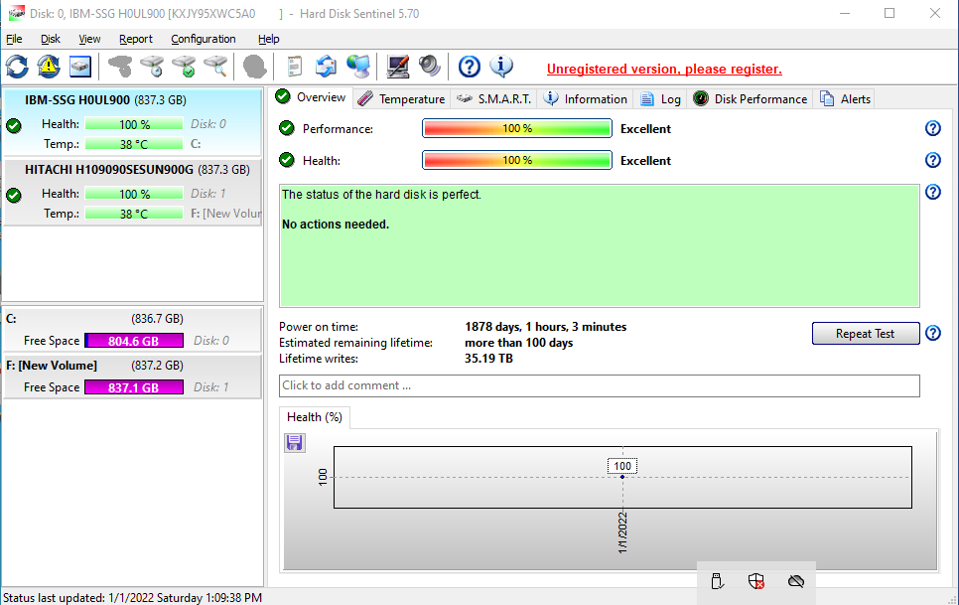Click the disk drive info toolbar icon
This screenshot has height=605, width=959.
tap(80, 67)
